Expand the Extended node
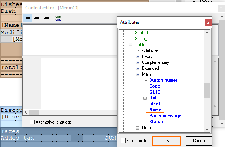The image size is (225, 147). tap(138, 68)
